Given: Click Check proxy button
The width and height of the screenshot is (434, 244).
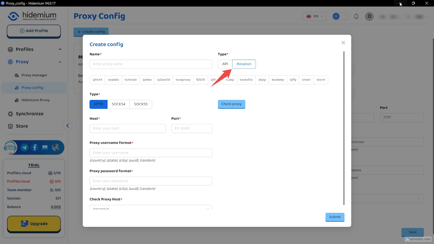Looking at the screenshot, I should [231, 104].
